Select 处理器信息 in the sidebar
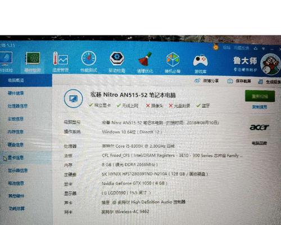Image resolution: width=281 pixels, height=225 pixels. pos(17,106)
